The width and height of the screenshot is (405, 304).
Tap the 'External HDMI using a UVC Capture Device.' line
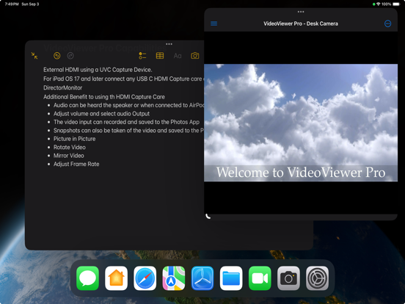98,70
